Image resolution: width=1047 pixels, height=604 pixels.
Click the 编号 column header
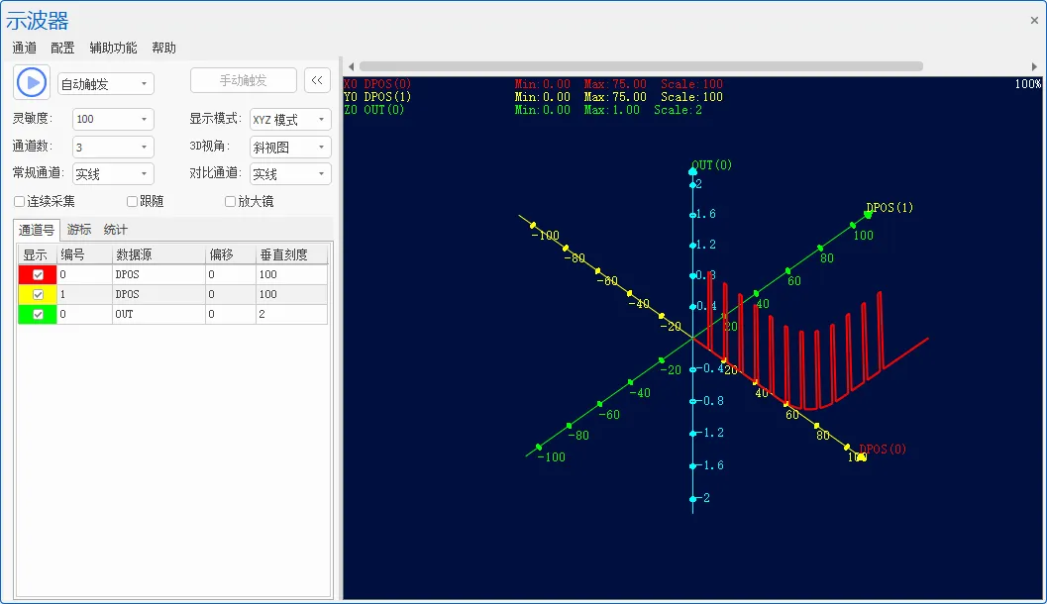pyautogui.click(x=84, y=254)
